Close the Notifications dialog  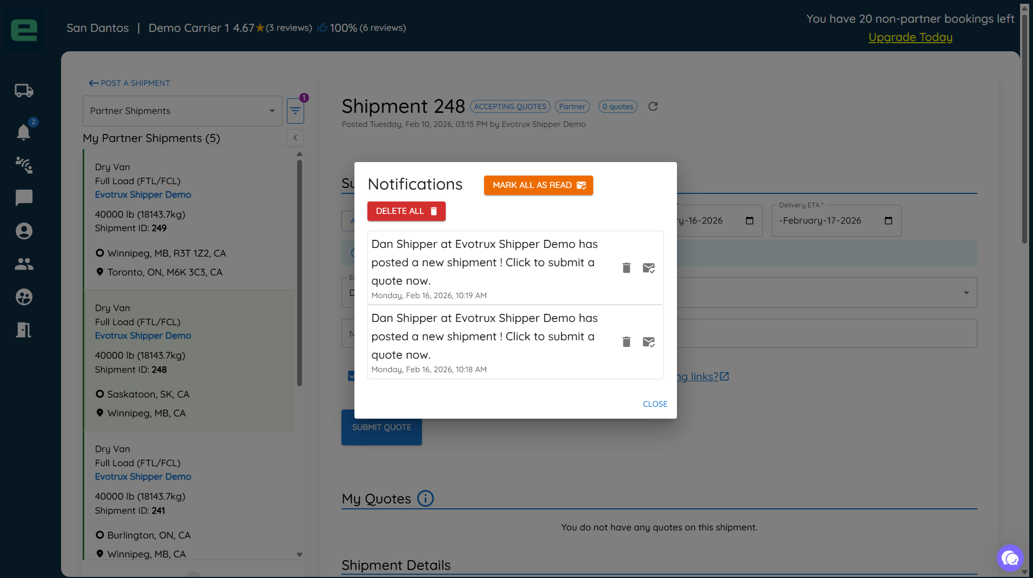[655, 404]
